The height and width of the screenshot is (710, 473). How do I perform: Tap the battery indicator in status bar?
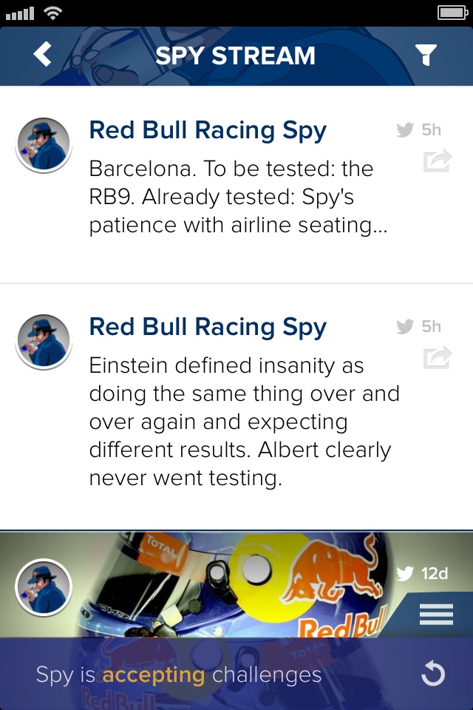click(x=452, y=13)
